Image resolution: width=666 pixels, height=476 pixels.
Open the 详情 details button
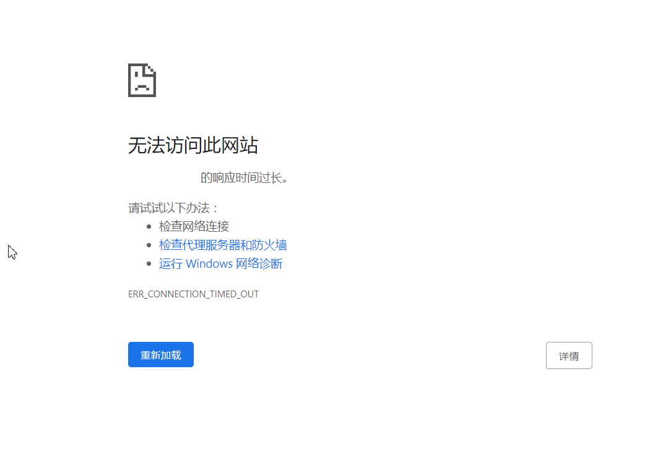569,355
